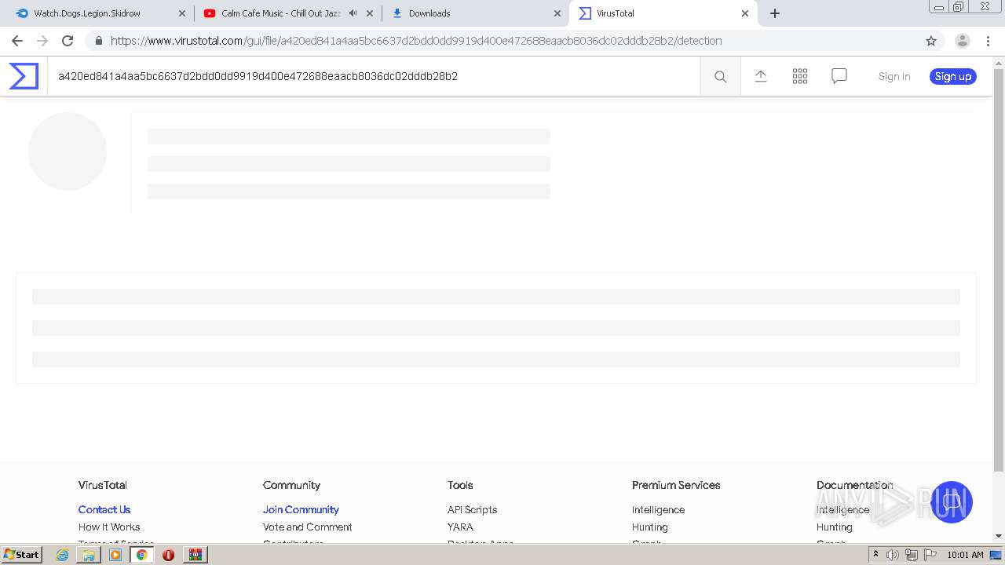Open the Chrome profile avatar
Viewport: 1005px width, 565px height.
coord(962,41)
